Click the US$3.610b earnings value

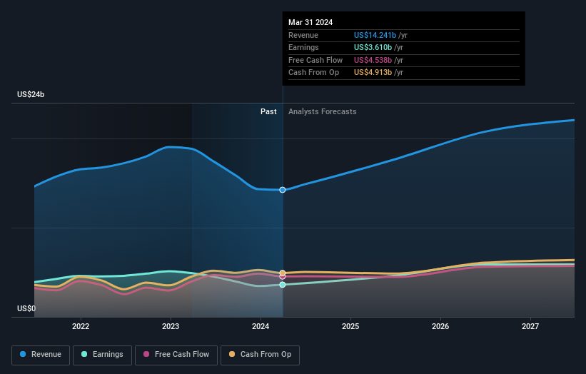pos(373,47)
